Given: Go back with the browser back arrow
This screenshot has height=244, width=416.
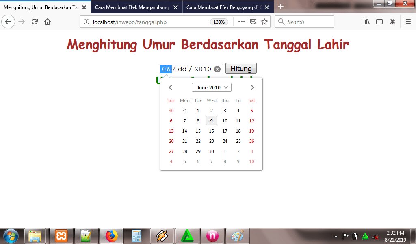Looking at the screenshot, I should pos(8,22).
